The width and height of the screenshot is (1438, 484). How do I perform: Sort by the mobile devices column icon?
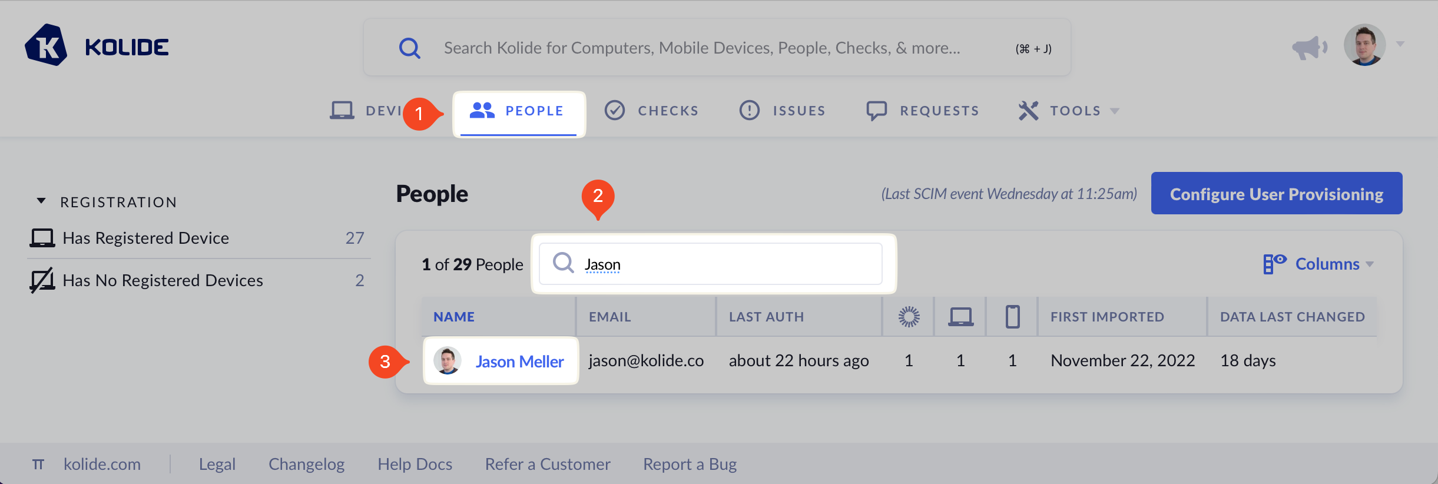point(1012,317)
